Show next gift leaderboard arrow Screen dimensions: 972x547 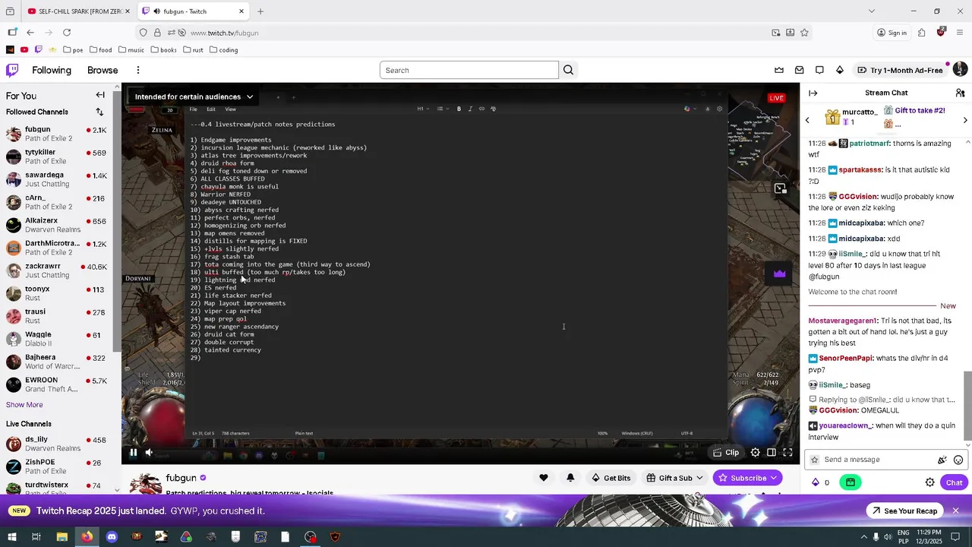tap(965, 120)
